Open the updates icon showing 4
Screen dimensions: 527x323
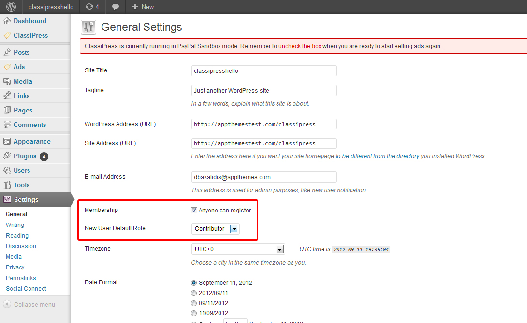tap(92, 7)
